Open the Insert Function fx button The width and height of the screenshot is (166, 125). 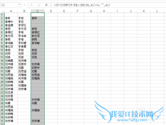pyautogui.click(x=46, y=5)
